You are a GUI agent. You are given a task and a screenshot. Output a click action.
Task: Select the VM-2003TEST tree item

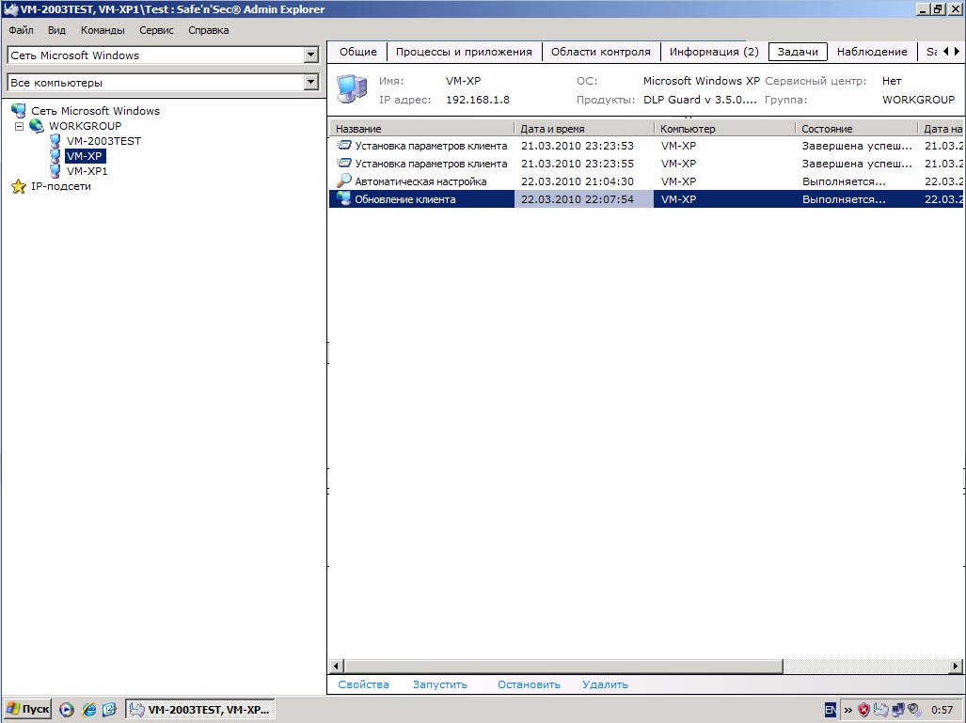click(103, 141)
